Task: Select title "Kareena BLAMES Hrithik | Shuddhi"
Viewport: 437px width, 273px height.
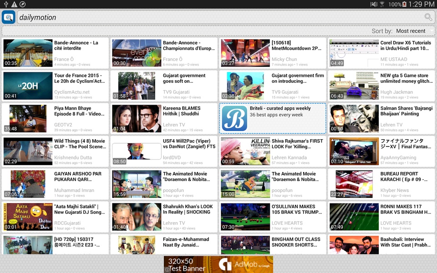Action: click(182, 111)
